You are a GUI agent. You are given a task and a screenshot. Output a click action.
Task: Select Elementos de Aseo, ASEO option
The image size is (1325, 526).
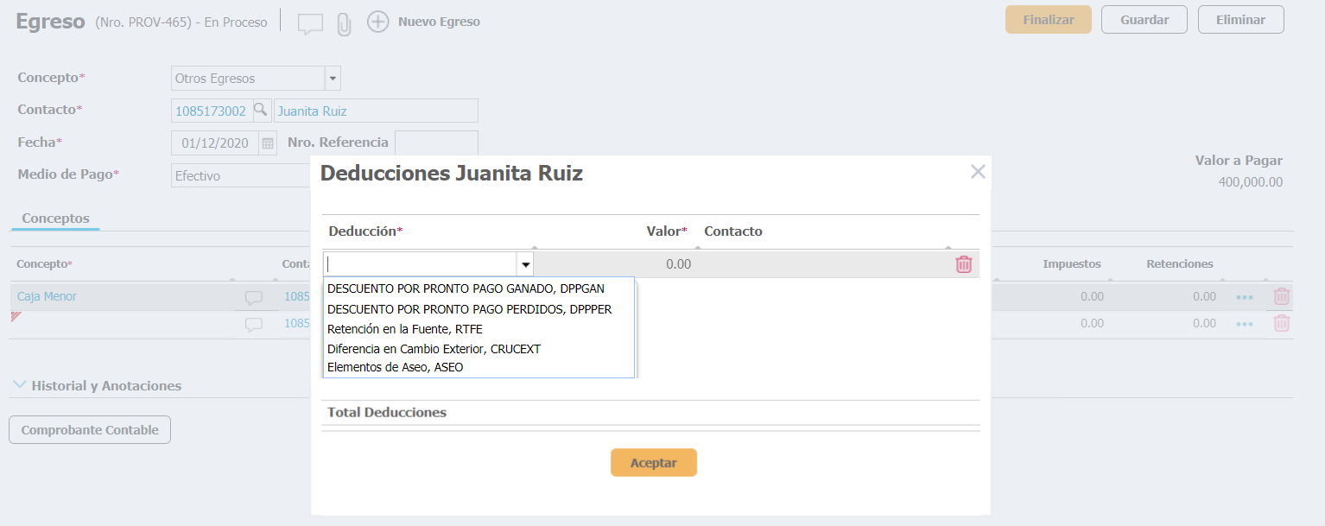pos(395,367)
